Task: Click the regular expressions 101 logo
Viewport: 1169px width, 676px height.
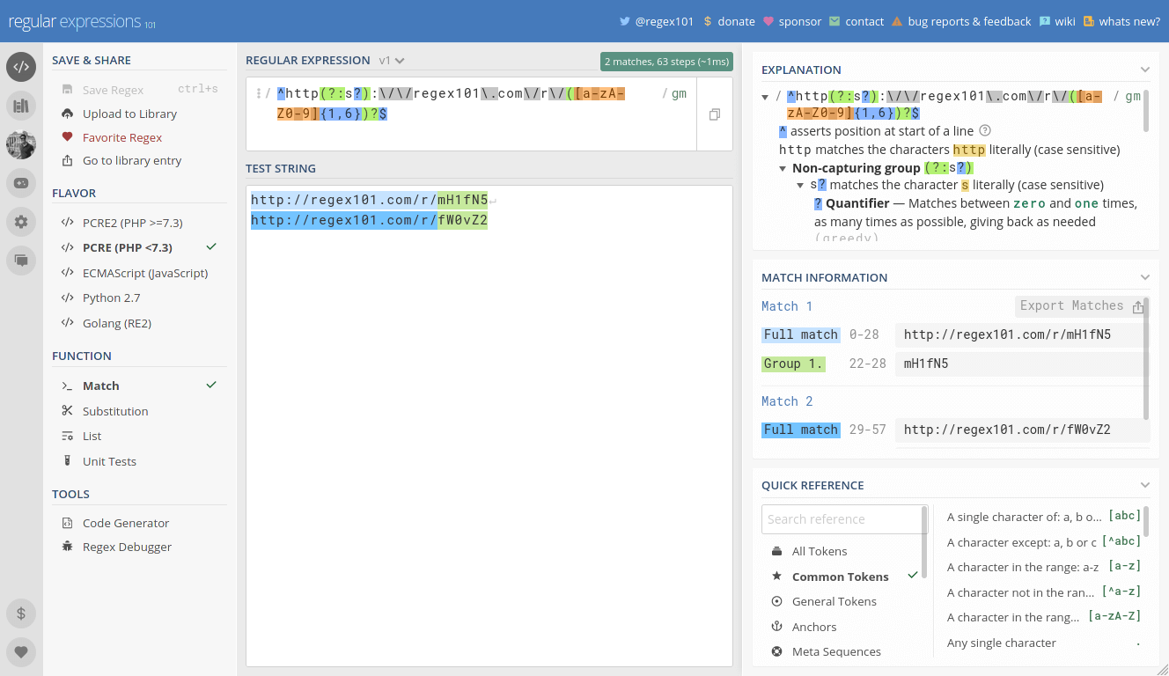Action: (82, 21)
